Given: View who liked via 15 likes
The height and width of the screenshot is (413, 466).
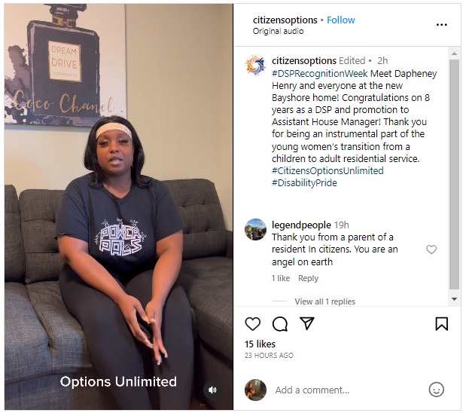Looking at the screenshot, I should click(260, 344).
